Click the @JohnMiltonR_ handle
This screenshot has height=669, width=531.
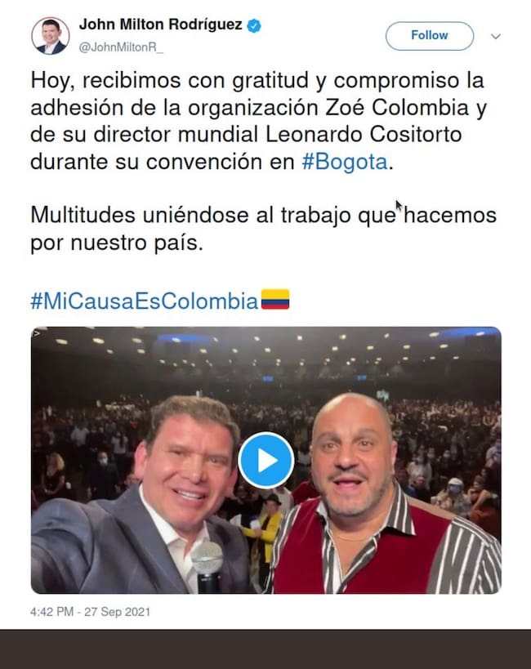point(121,47)
